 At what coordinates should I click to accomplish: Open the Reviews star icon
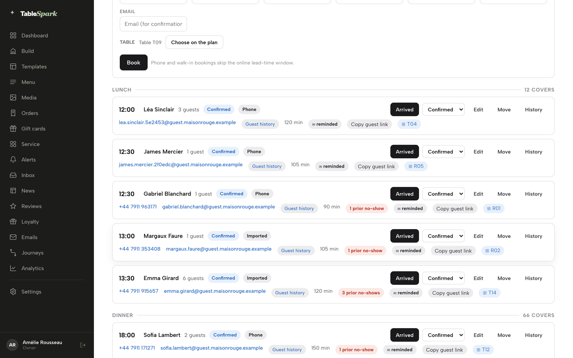point(13,206)
